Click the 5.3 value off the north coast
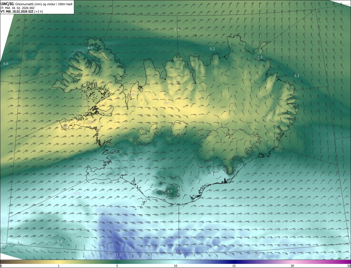Image resolution: width=351 pixels, height=268 pixels. 212,49
